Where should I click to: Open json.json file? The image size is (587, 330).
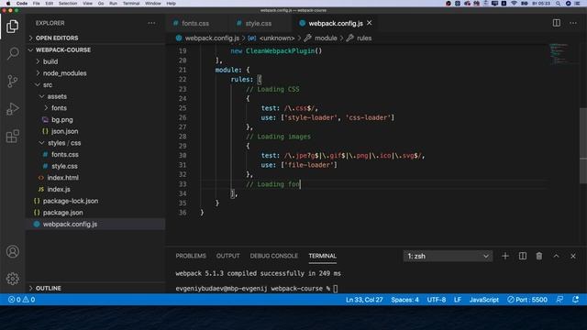[x=64, y=131]
